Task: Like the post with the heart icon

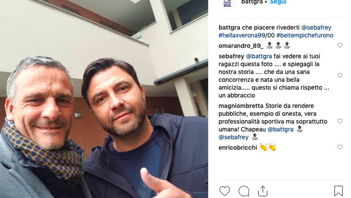Action: coord(224,191)
